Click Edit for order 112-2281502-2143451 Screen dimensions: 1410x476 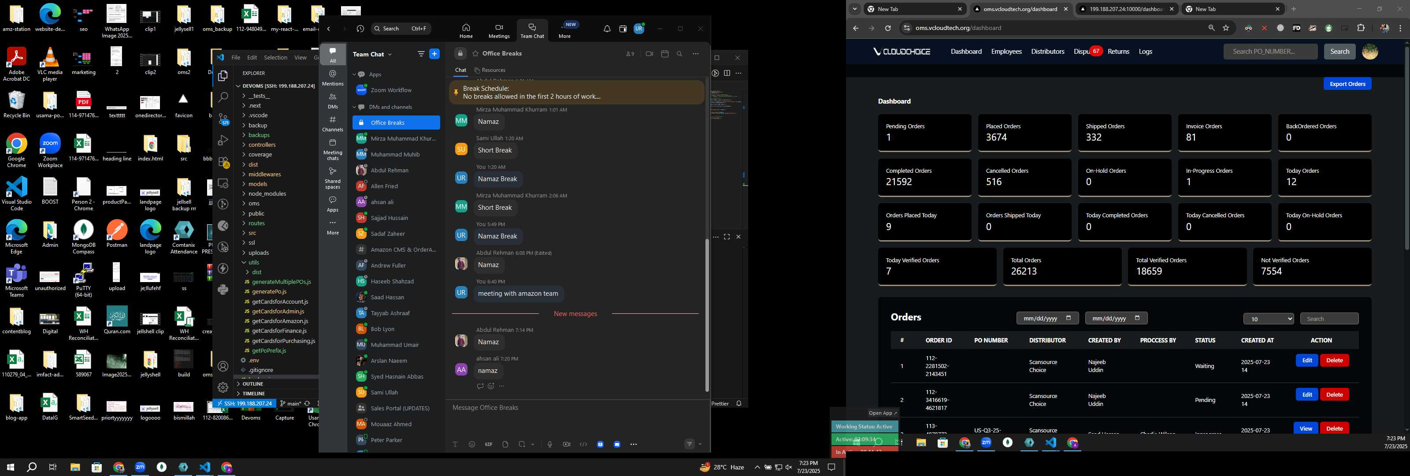pos(1306,361)
